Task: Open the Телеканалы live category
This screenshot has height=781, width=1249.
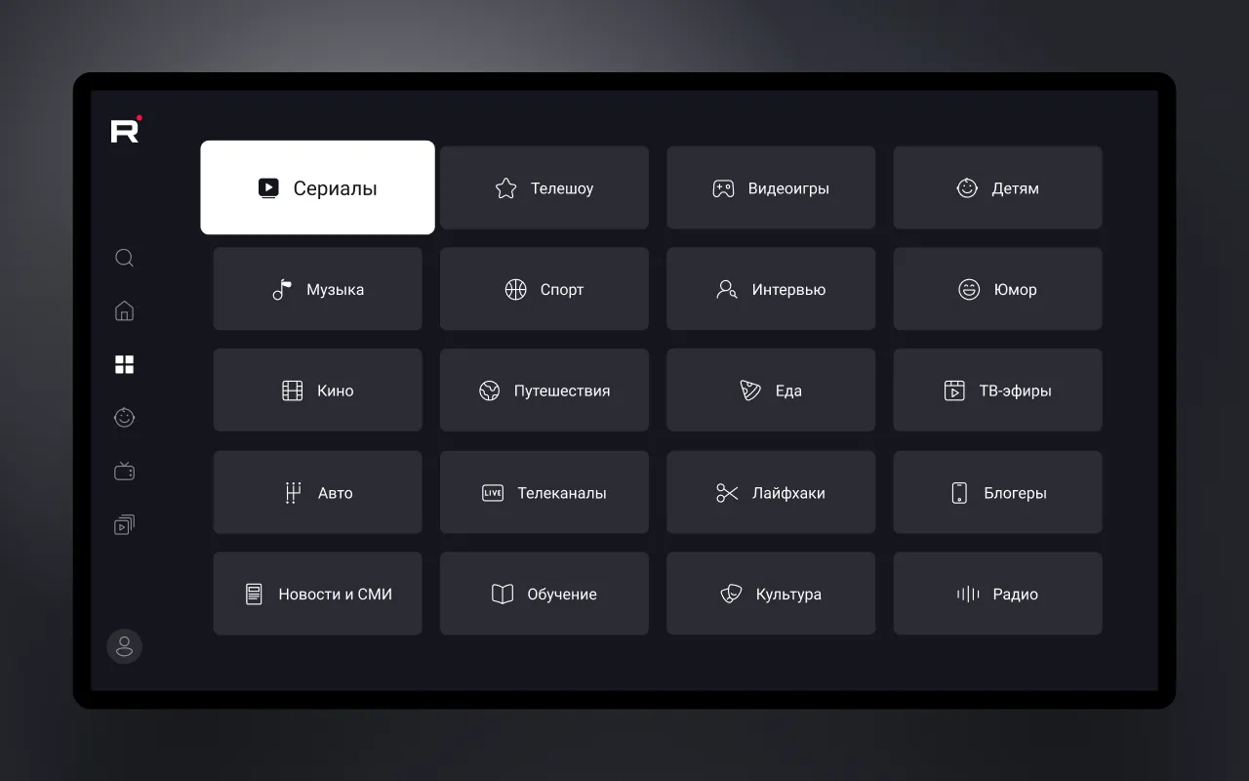Action: (544, 492)
